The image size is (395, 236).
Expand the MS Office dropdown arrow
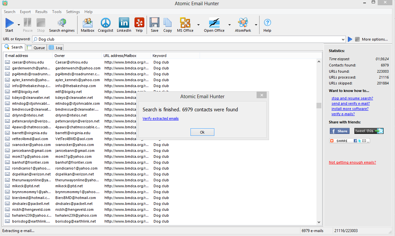pyautogui.click(x=198, y=25)
